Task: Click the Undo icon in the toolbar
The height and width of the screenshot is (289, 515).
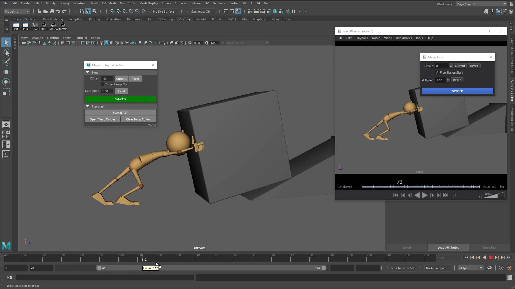Action: (57, 11)
